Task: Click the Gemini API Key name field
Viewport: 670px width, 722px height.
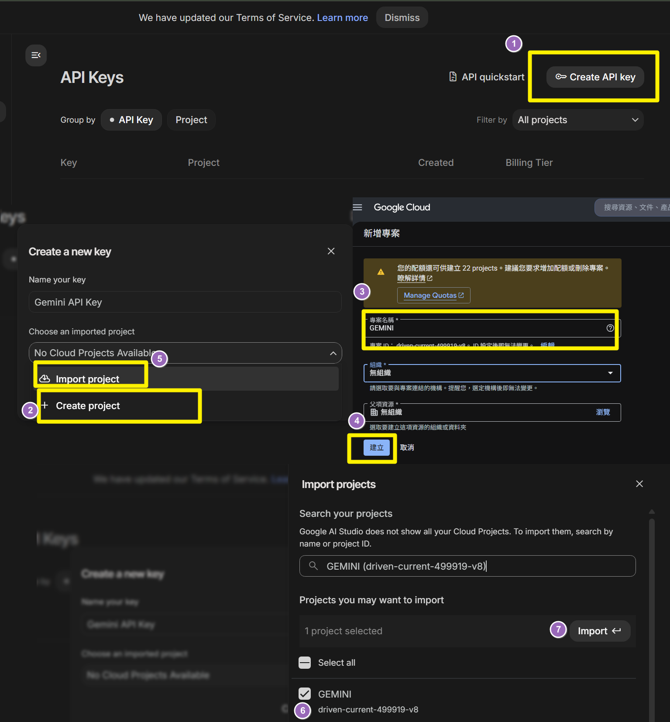Action: pos(185,302)
